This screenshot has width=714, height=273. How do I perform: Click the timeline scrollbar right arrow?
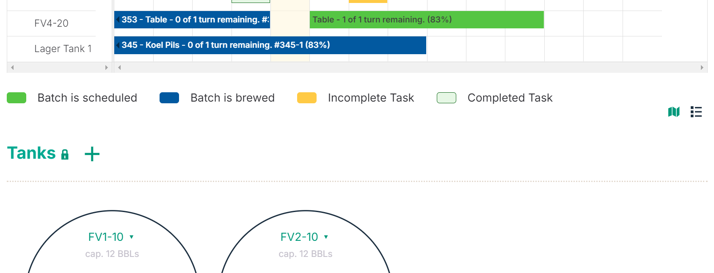point(702,68)
